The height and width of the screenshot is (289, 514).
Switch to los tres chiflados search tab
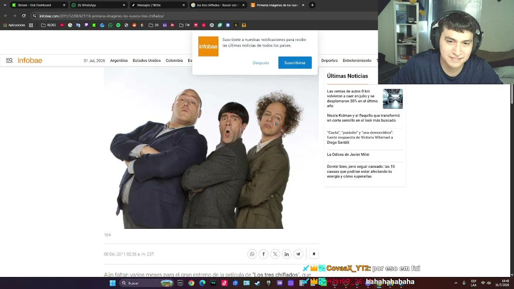point(218,5)
